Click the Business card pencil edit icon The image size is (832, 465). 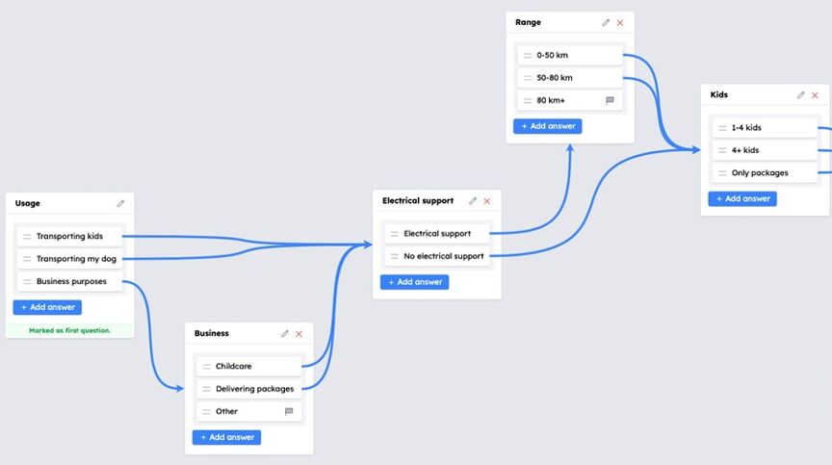coord(285,333)
